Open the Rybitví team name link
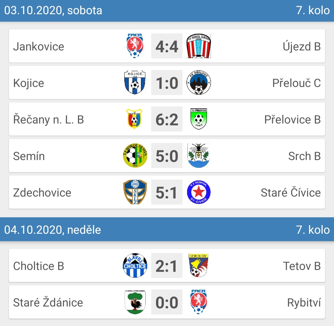This screenshot has height=326, width=334. coord(304,302)
